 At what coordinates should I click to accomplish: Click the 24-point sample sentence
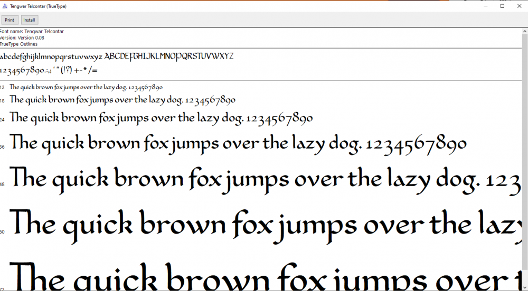point(161,118)
